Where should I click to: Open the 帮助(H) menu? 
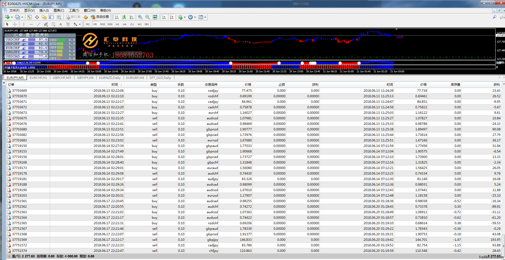(105, 11)
